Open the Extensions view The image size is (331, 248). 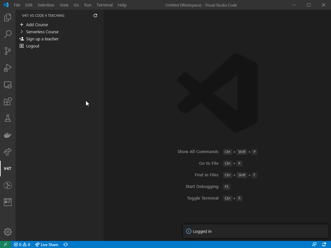(x=8, y=101)
